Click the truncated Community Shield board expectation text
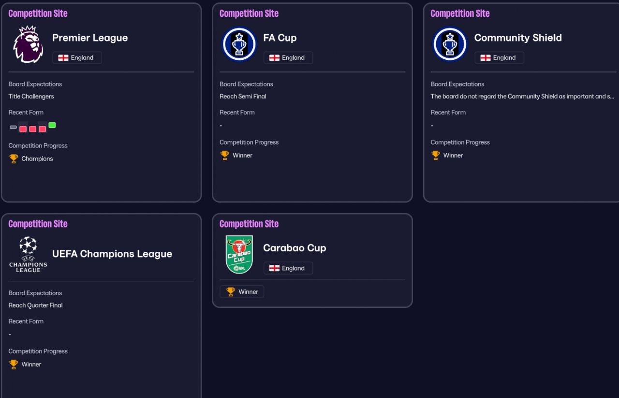This screenshot has height=398, width=619. (x=522, y=96)
